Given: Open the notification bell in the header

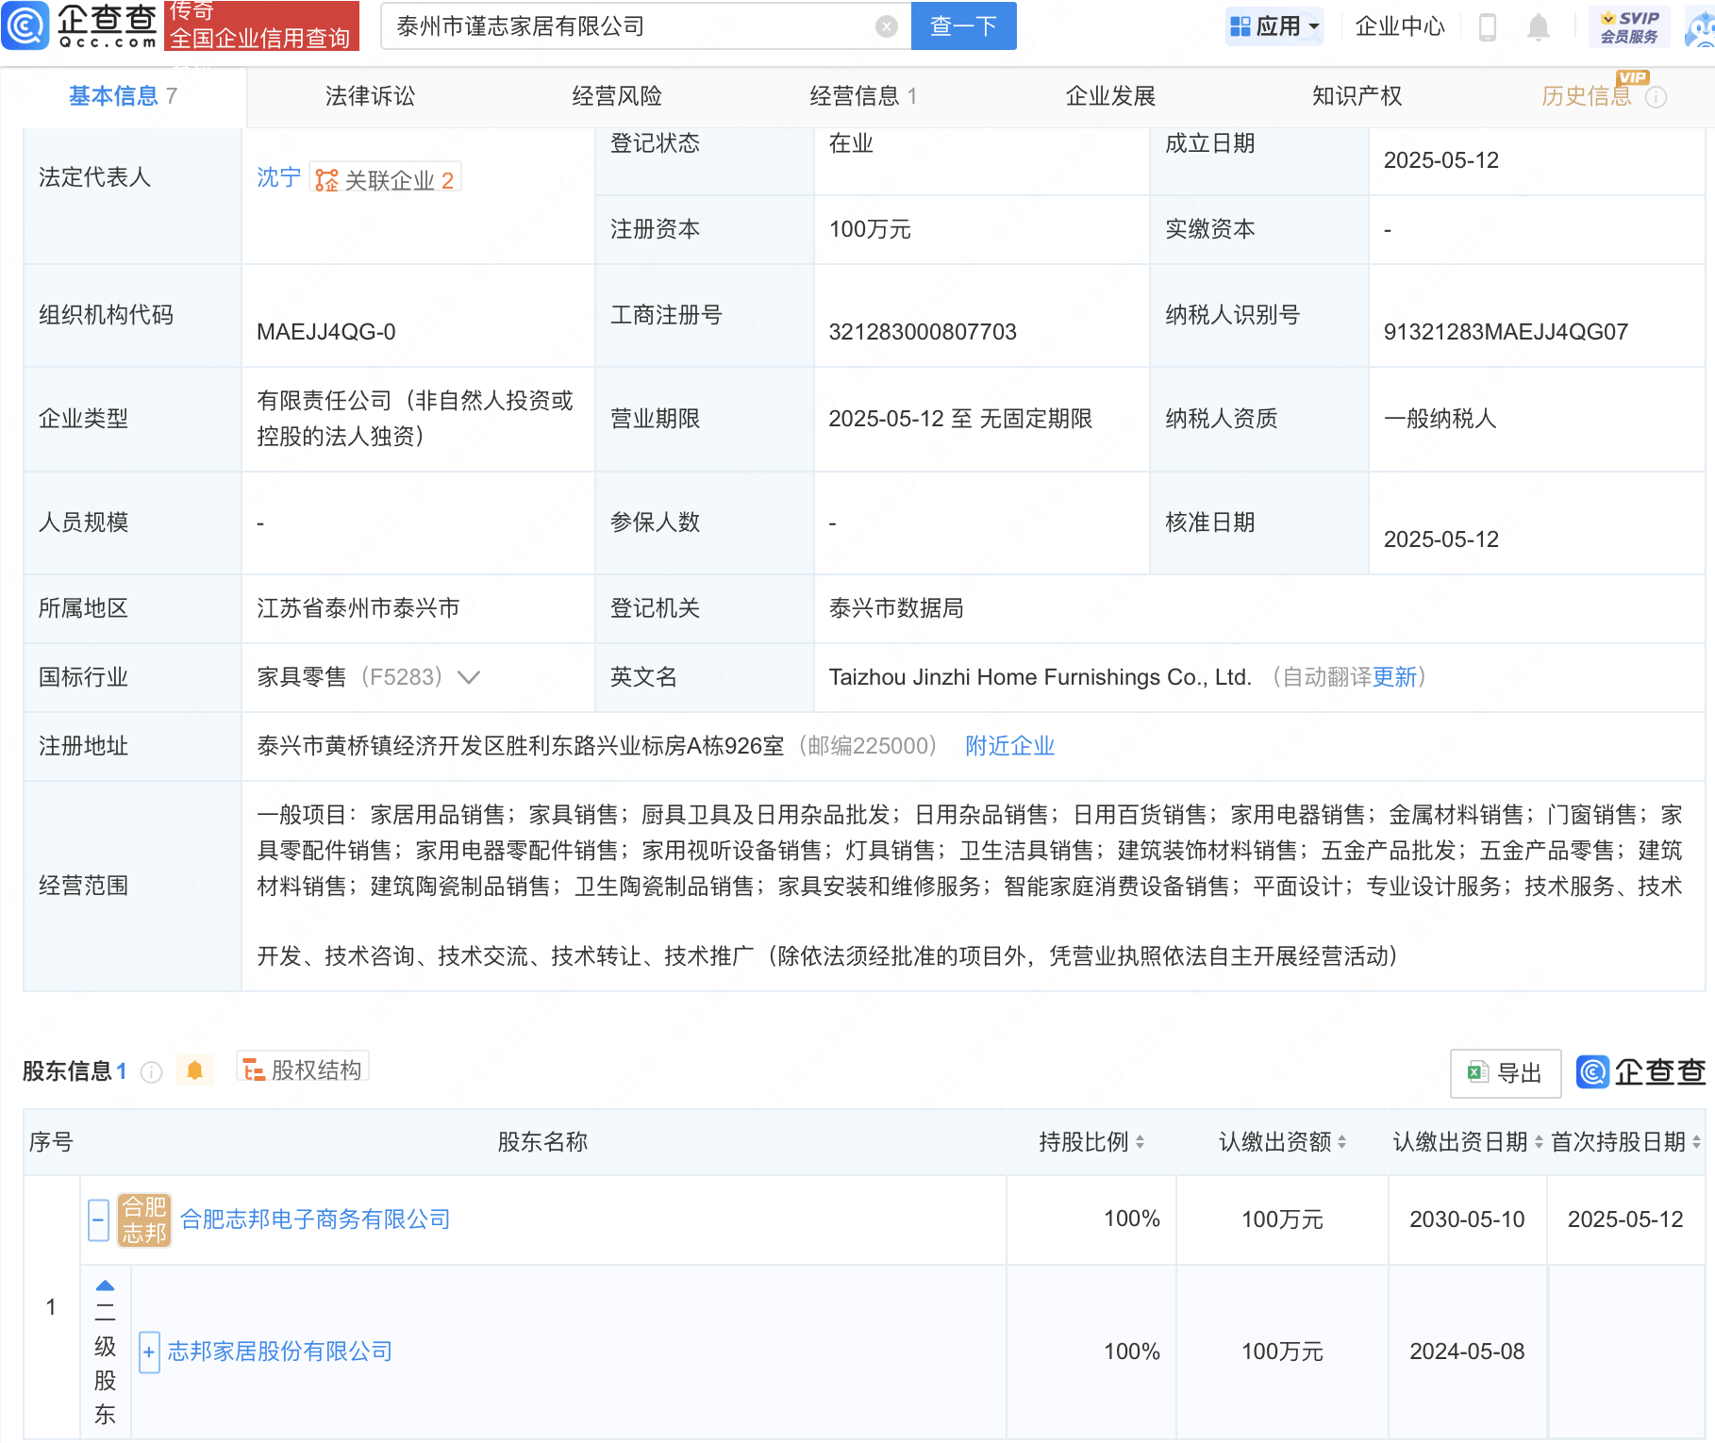Looking at the screenshot, I should coord(1538,27).
